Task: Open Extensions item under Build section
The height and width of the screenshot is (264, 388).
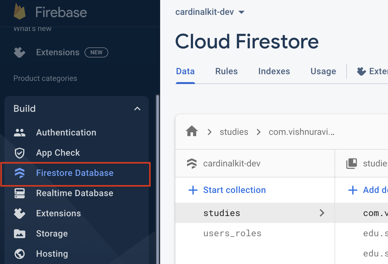Action: point(59,213)
